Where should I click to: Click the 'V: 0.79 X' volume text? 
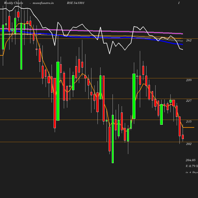coord(192,166)
